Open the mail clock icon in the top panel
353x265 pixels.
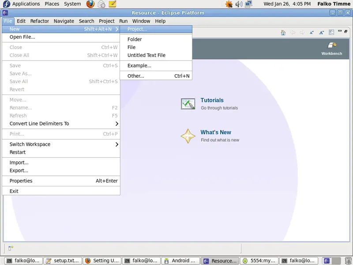[101, 4]
